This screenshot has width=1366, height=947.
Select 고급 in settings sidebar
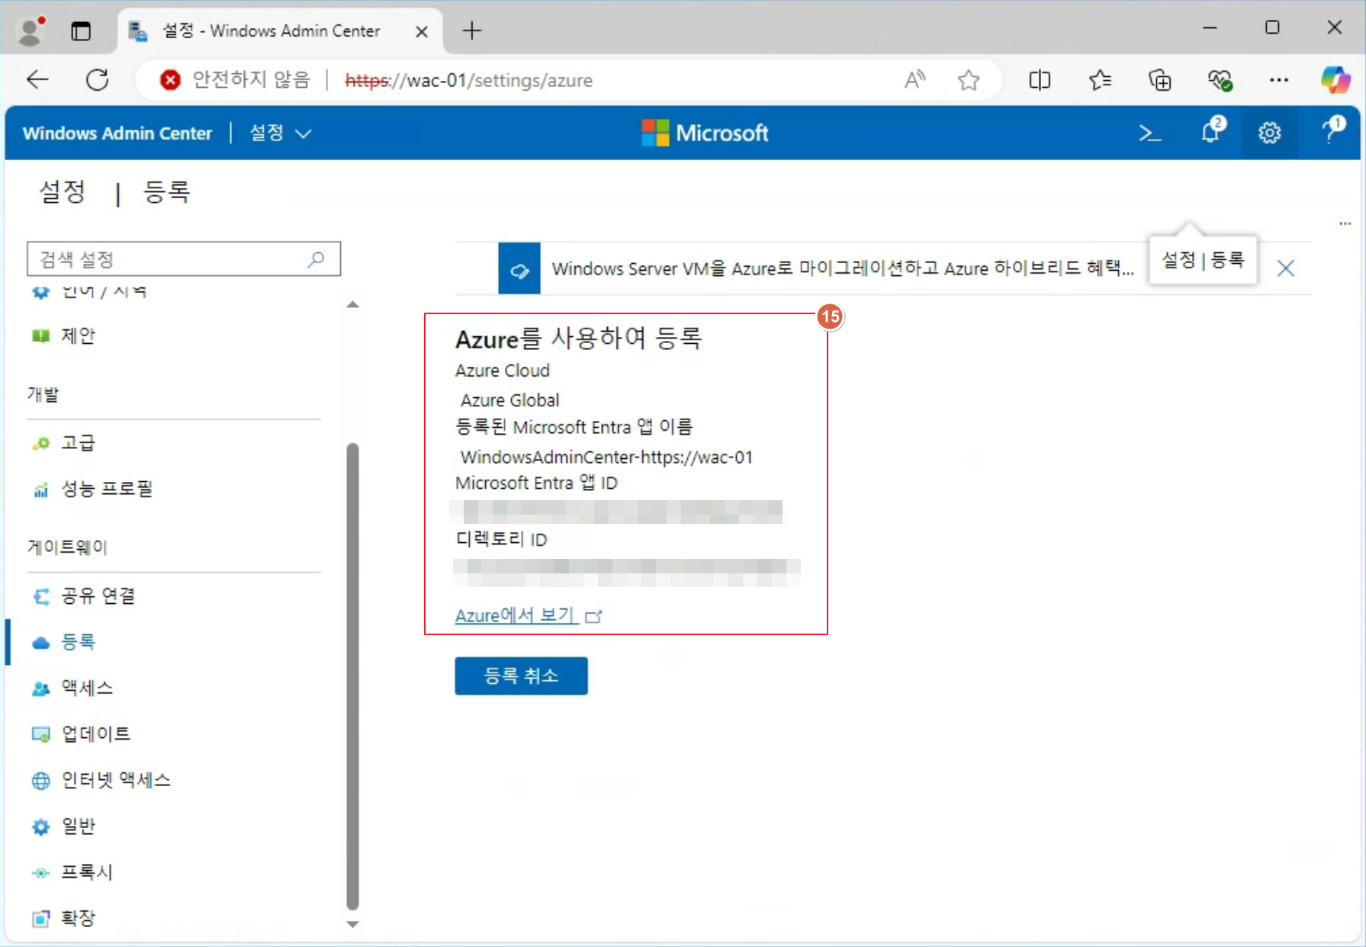point(78,443)
